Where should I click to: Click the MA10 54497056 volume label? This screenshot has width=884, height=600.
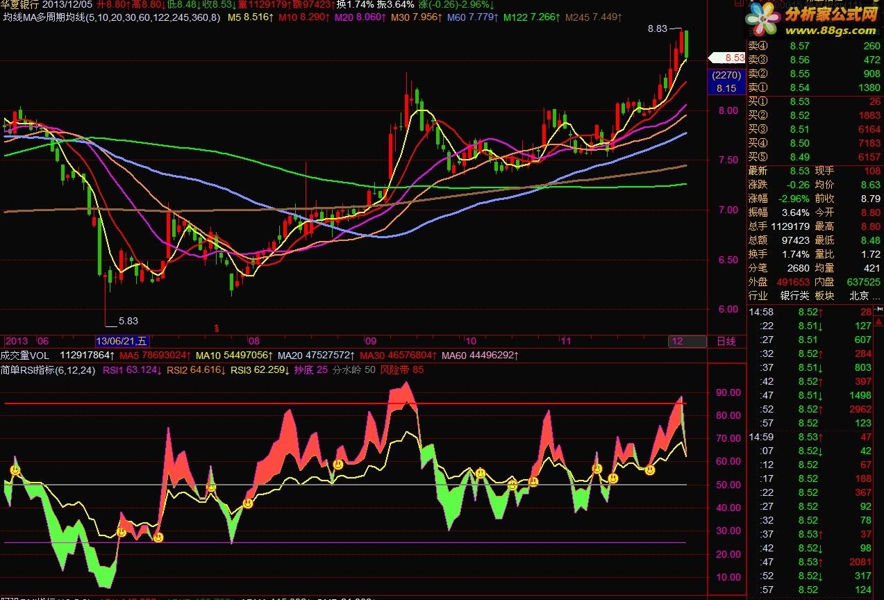[235, 355]
